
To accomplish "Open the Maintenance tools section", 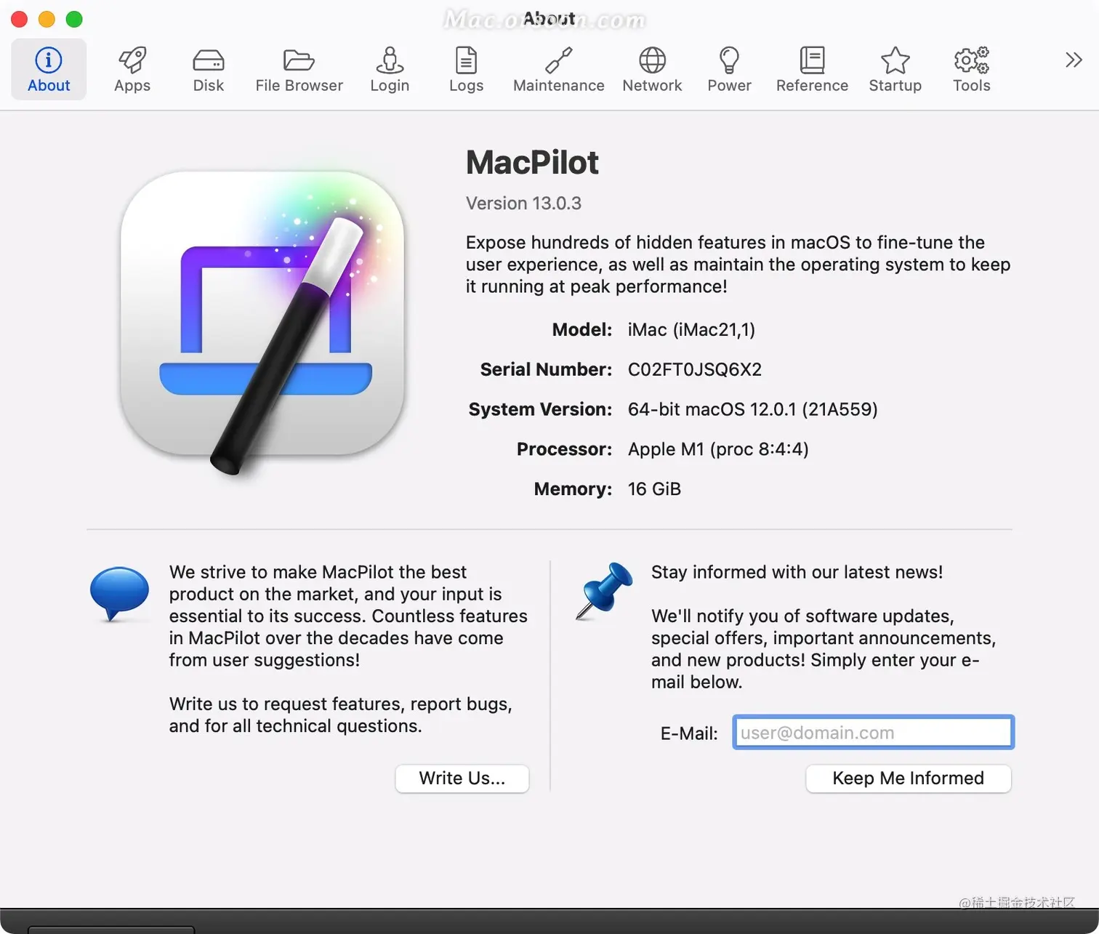I will click(x=558, y=70).
